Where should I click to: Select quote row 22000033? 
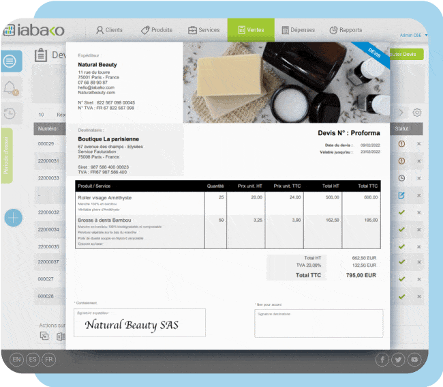click(x=48, y=178)
